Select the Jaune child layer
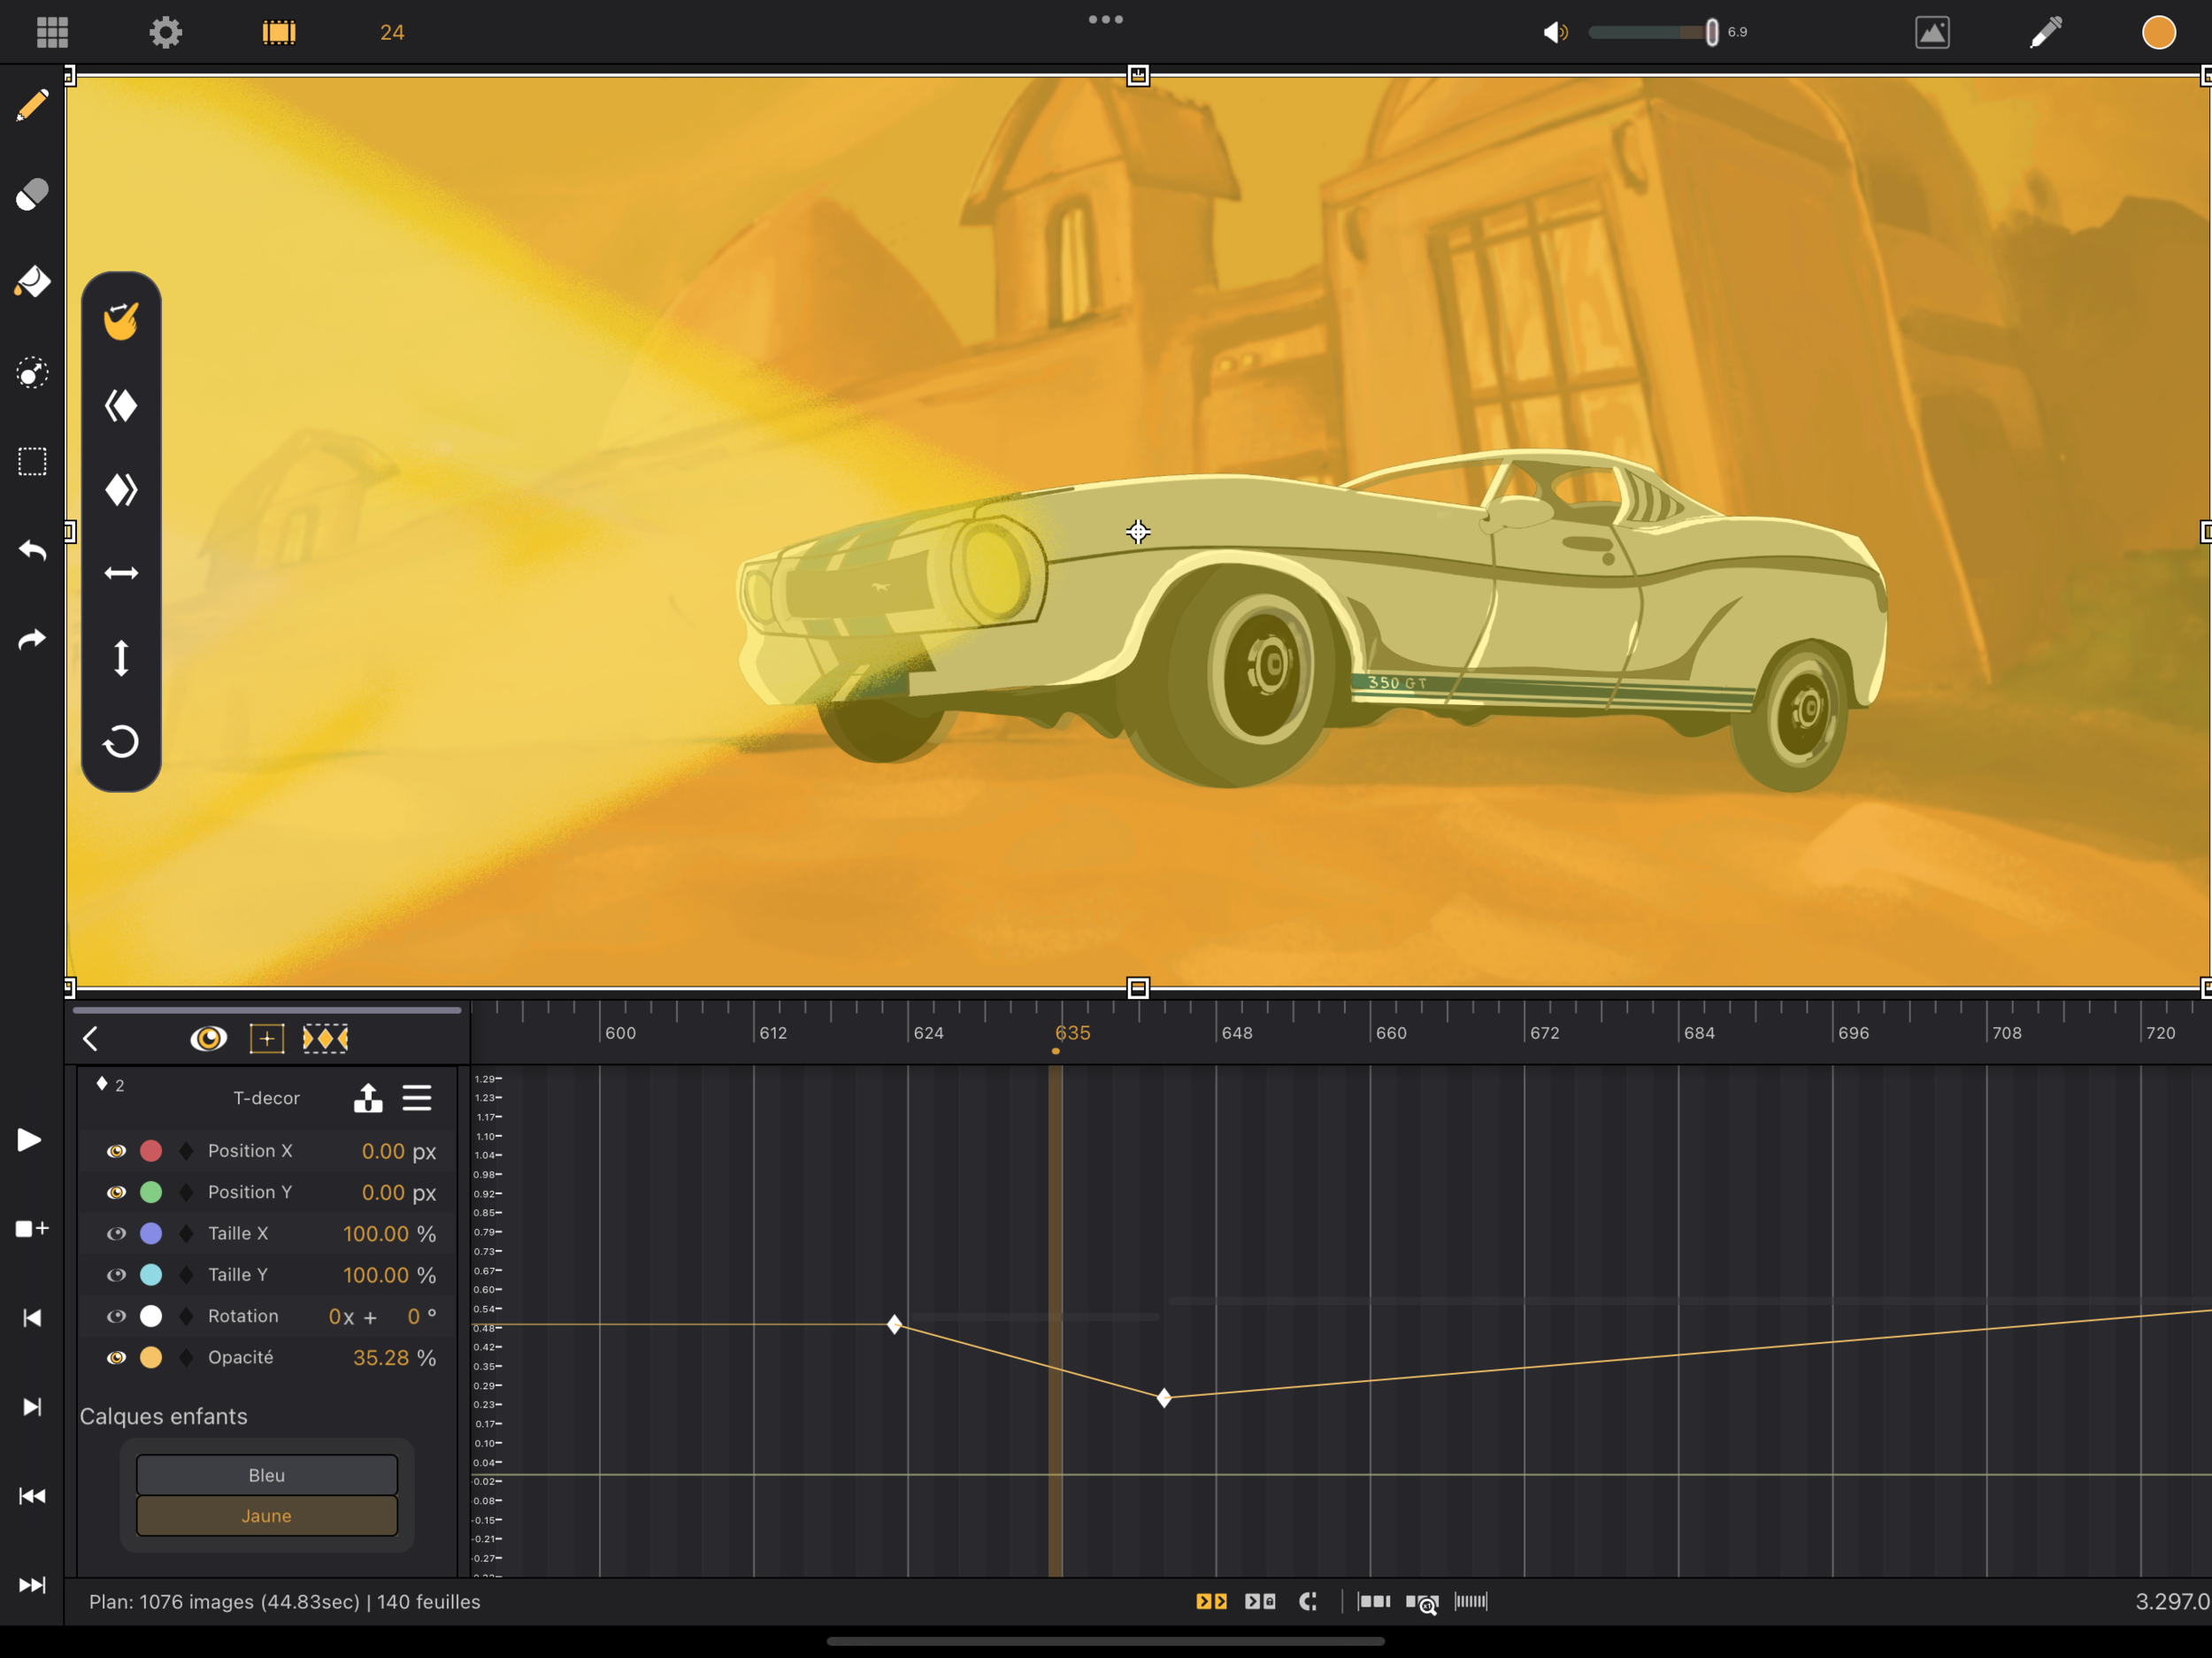2212x1658 pixels. (266, 1516)
